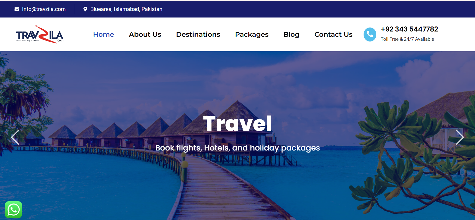Click the Travel hero heading
This screenshot has height=220, width=475.
(x=237, y=124)
